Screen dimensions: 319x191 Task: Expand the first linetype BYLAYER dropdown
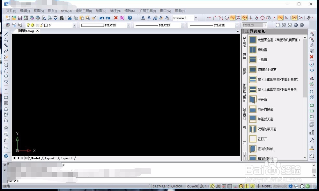183,25
